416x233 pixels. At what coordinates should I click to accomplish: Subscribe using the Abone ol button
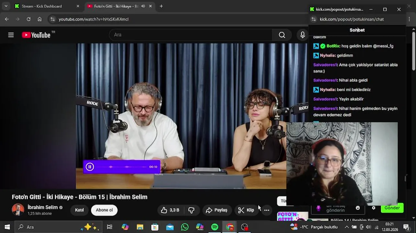click(x=104, y=210)
